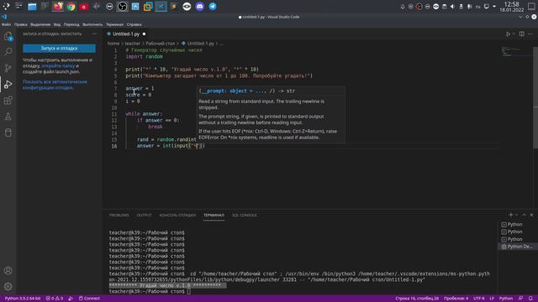Click the Python language mode status item
The image size is (538, 302).
click(x=506, y=299)
